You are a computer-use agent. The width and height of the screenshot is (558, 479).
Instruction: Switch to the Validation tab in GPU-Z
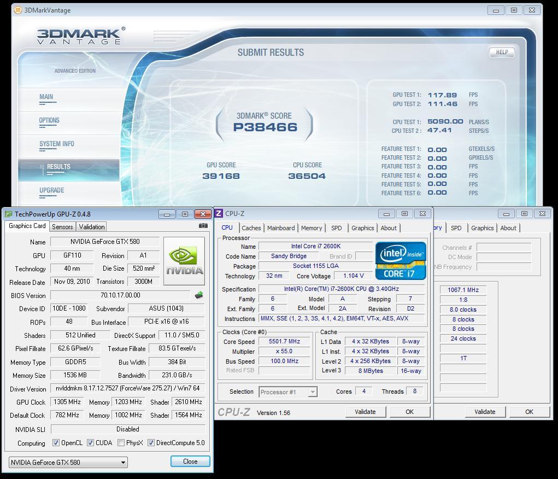(x=92, y=227)
